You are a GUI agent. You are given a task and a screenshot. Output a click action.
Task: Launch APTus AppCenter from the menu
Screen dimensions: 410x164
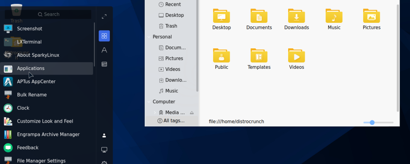click(x=36, y=82)
